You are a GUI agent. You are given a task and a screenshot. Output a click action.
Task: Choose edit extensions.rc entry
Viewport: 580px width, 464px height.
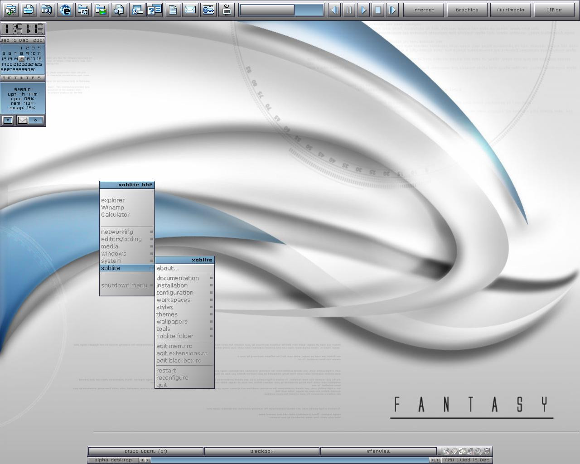click(x=184, y=353)
